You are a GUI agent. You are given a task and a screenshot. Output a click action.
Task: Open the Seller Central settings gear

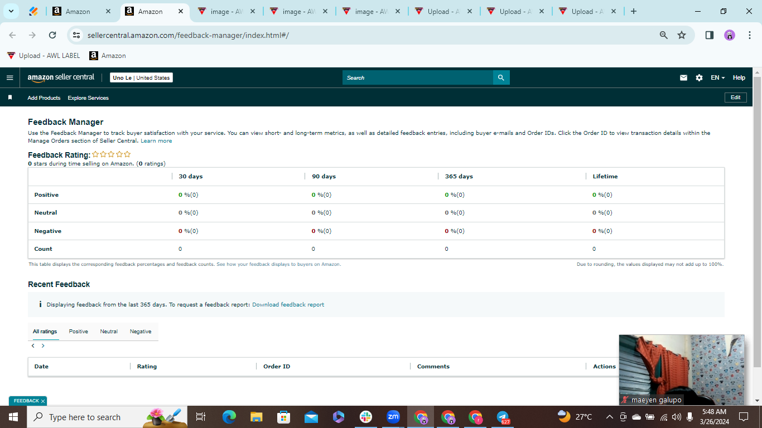[x=699, y=78]
